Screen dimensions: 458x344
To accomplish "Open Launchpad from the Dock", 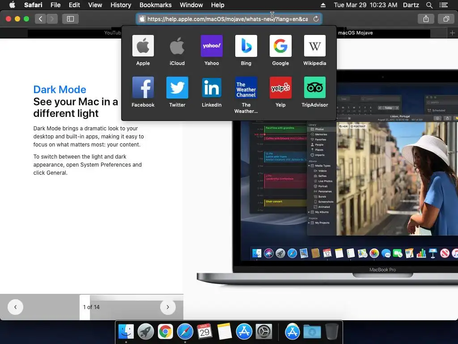I will coord(145,332).
